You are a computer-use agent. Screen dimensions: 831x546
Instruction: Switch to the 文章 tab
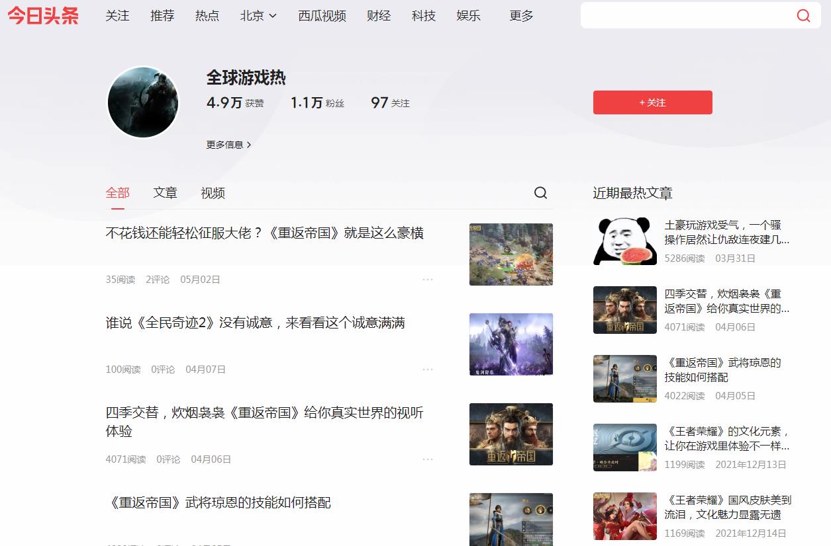(166, 193)
